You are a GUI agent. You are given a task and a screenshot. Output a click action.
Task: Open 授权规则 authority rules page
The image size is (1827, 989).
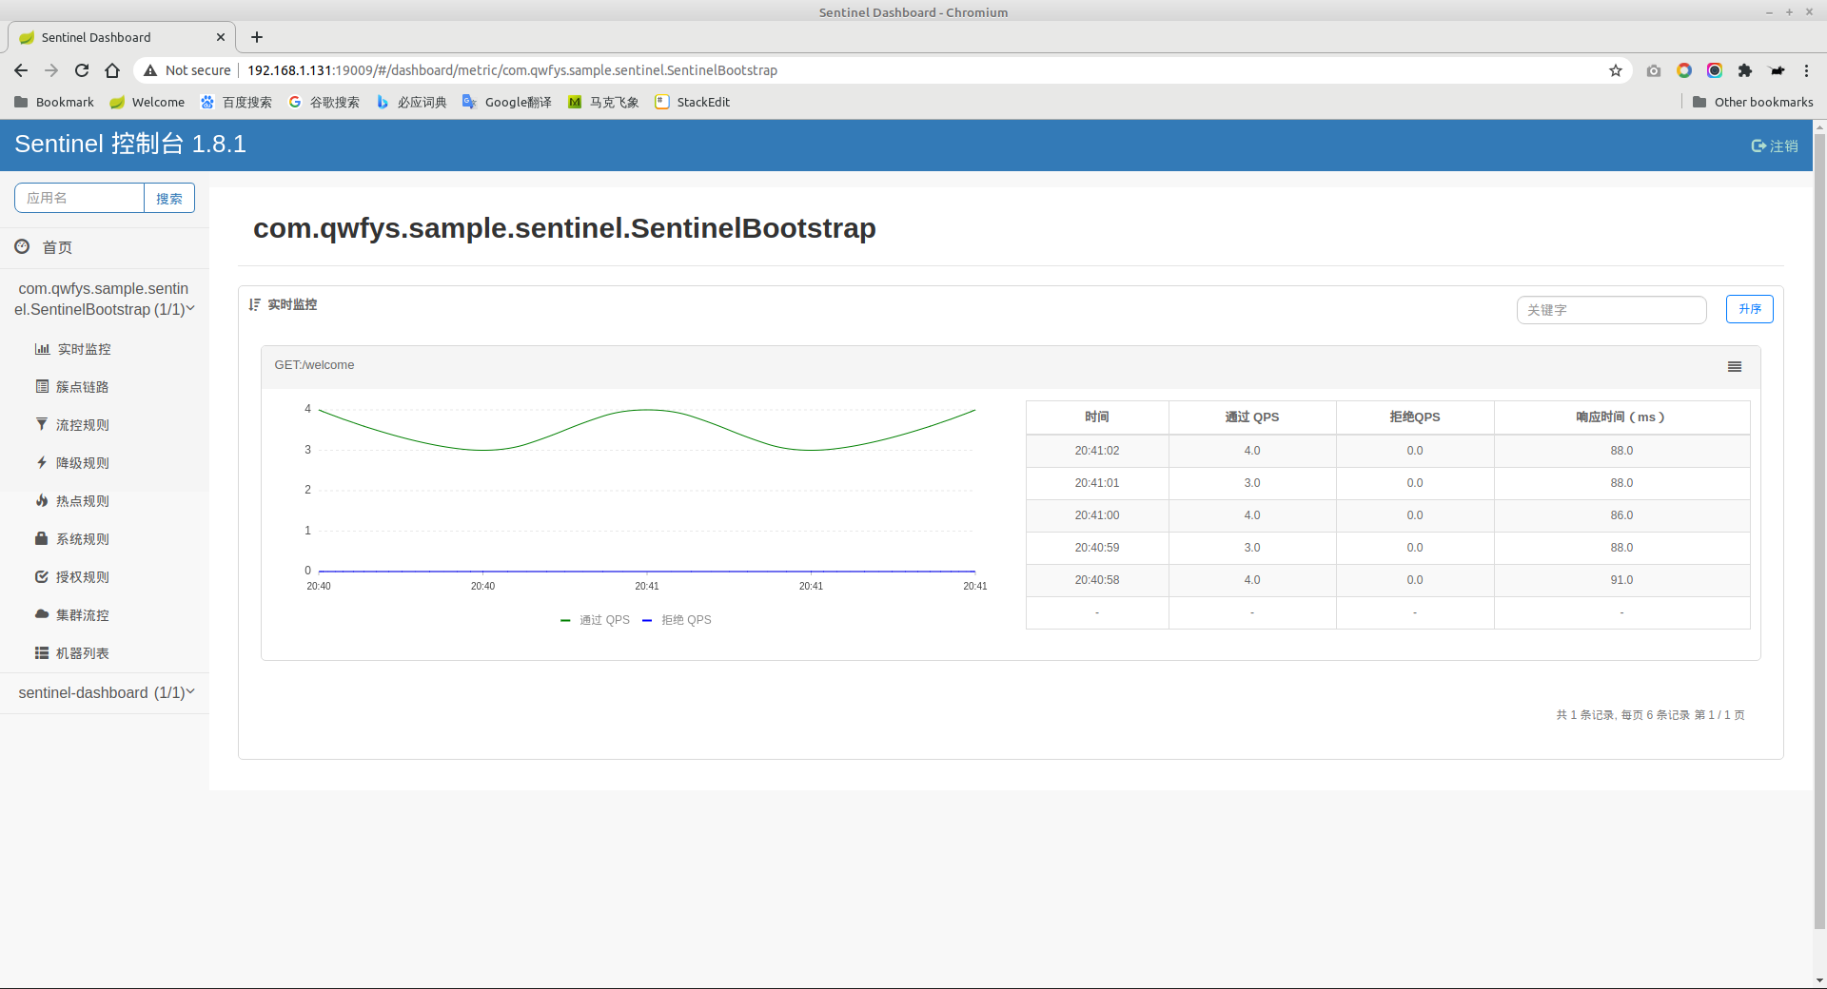(x=82, y=577)
